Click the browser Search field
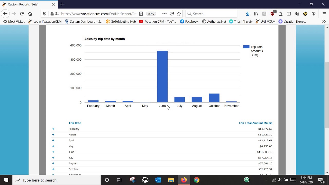This screenshot has width=329, height=185. pos(211,14)
